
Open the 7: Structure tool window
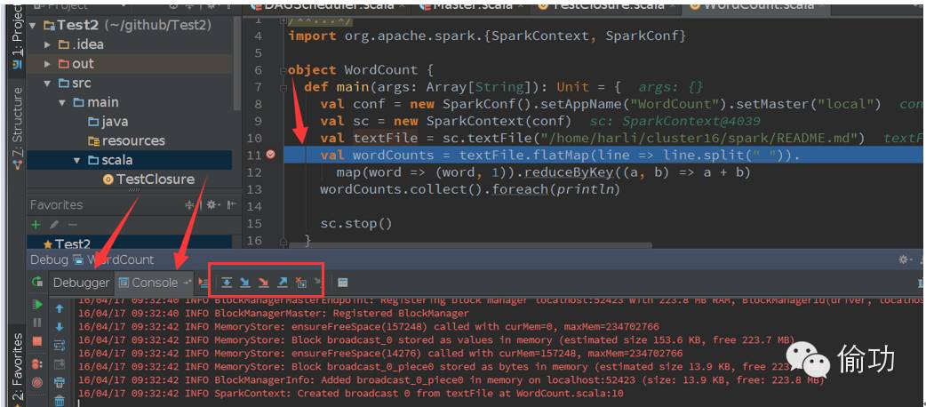tap(17, 129)
